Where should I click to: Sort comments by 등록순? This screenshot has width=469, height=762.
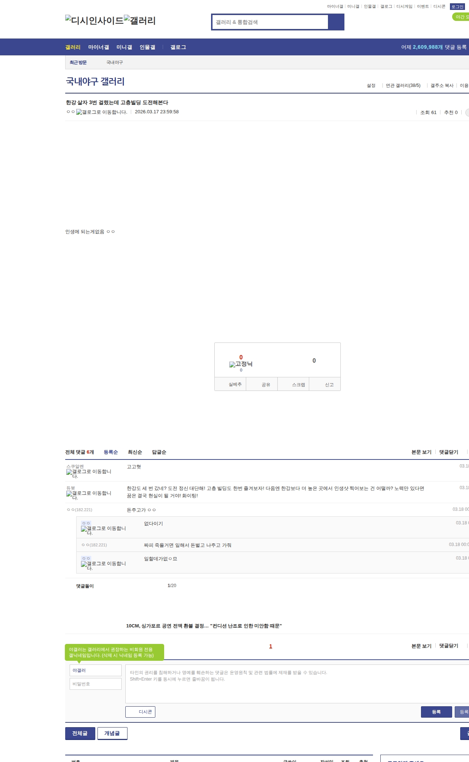111,452
